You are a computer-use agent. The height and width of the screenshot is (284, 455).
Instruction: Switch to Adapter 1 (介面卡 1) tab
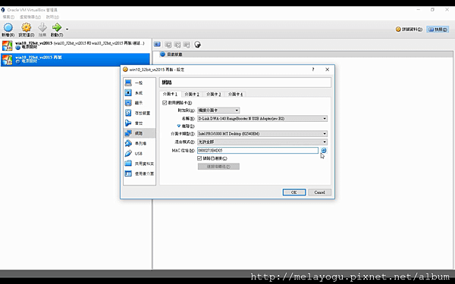tap(170, 94)
